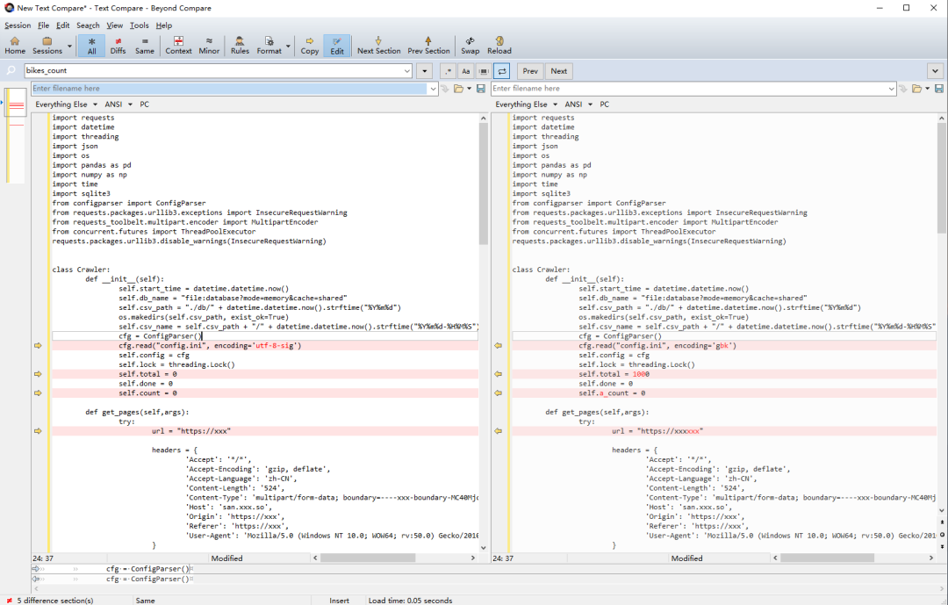This screenshot has width=948, height=605.
Task: Save the left file with the disk icon
Action: coord(481,89)
